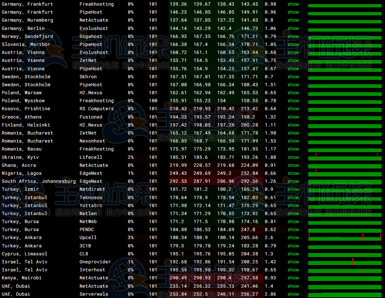Image resolution: width=385 pixels, height=298 pixels.
Task: Open show link for Turkey Ankara Upcell
Action: click(293, 238)
